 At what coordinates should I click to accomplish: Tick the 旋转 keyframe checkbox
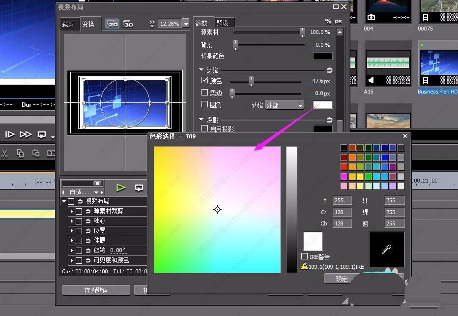click(79, 251)
